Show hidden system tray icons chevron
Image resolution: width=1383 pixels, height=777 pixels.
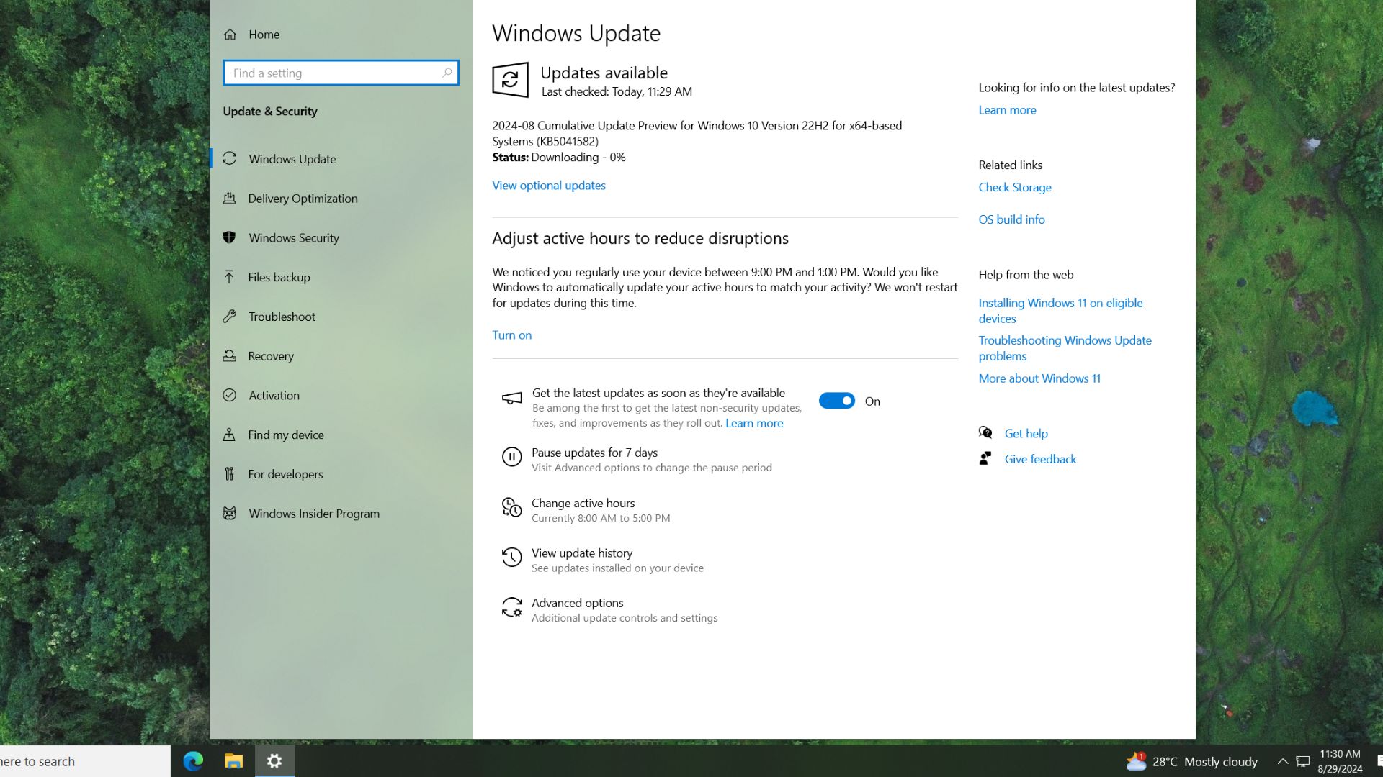pyautogui.click(x=1283, y=761)
